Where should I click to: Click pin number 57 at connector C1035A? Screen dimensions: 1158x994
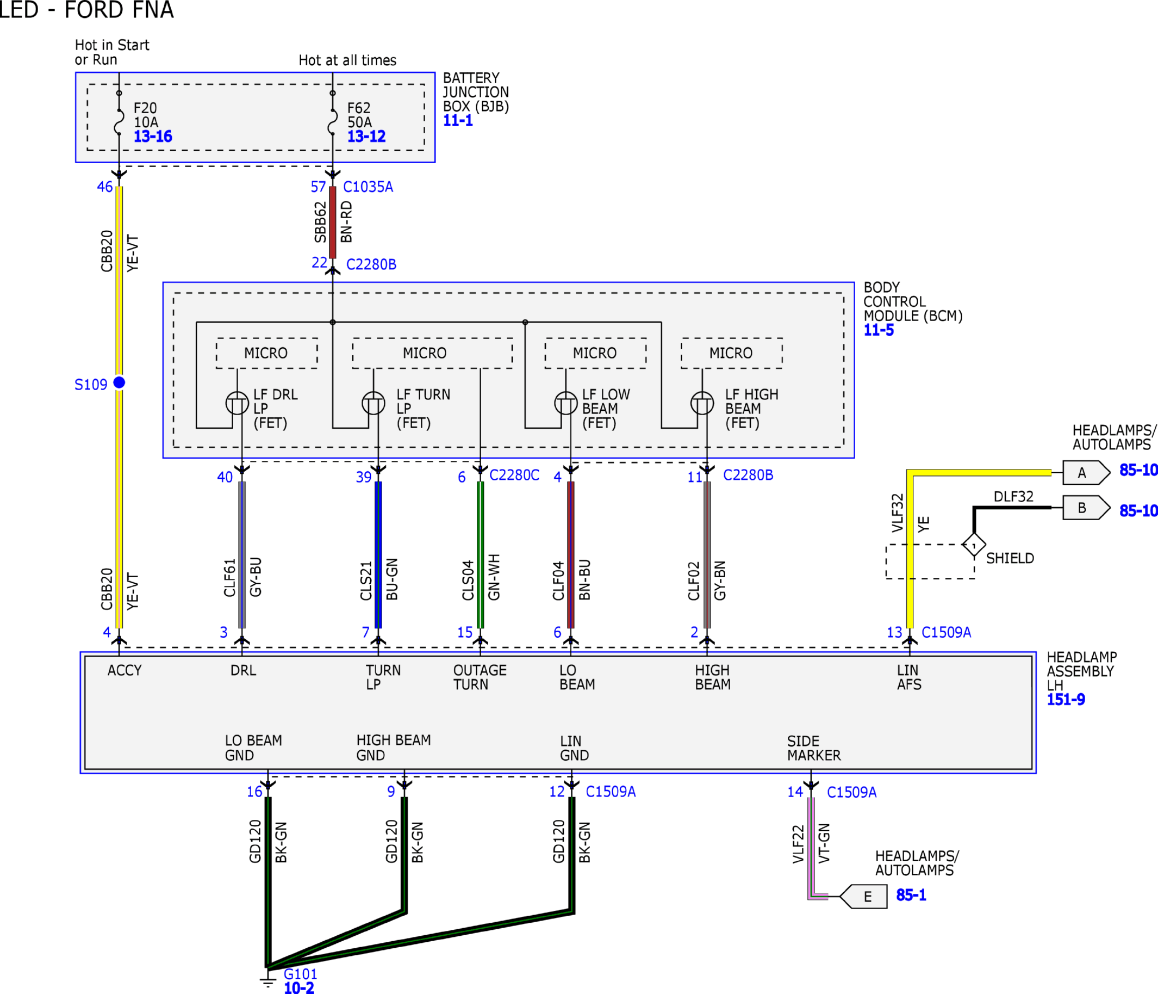tap(318, 187)
